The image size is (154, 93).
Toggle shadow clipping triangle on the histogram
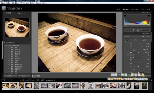click(x=125, y=16)
